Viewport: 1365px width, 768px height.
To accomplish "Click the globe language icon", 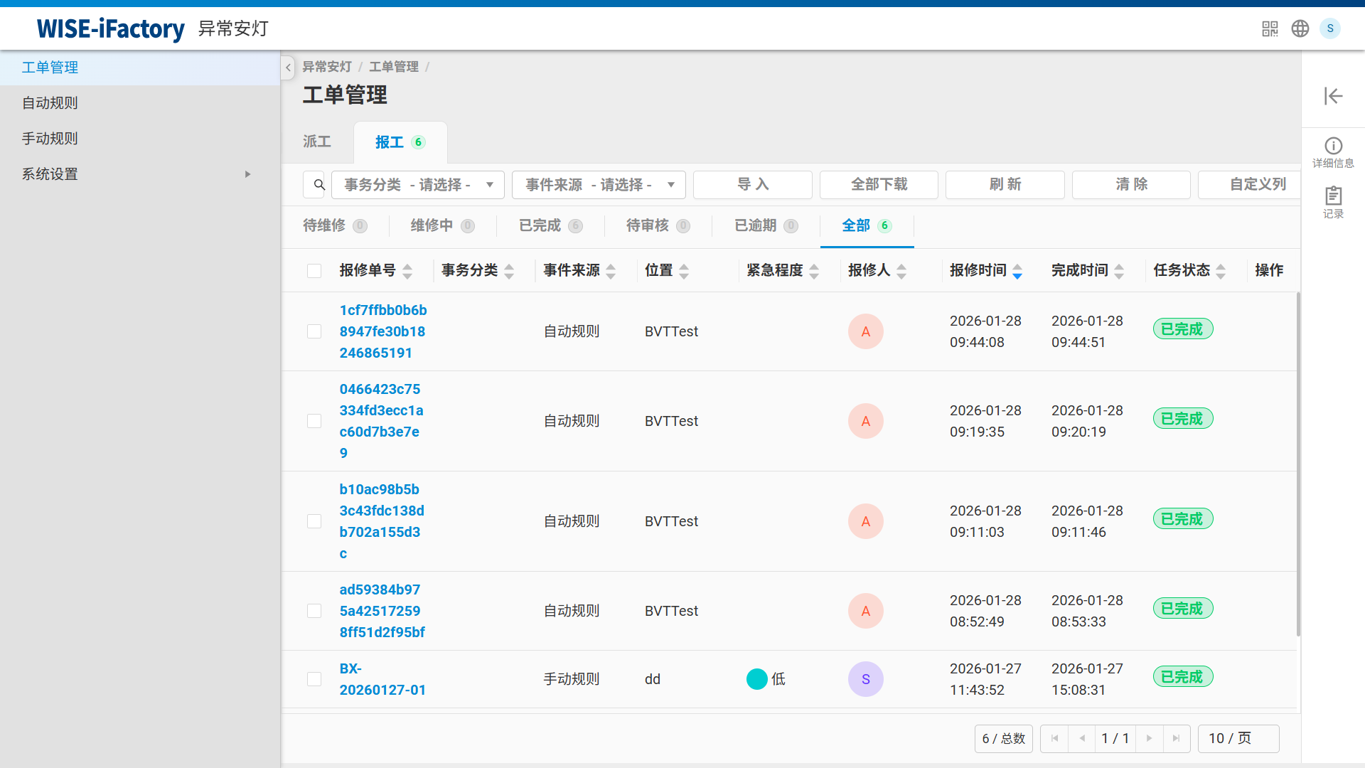I will (1300, 28).
